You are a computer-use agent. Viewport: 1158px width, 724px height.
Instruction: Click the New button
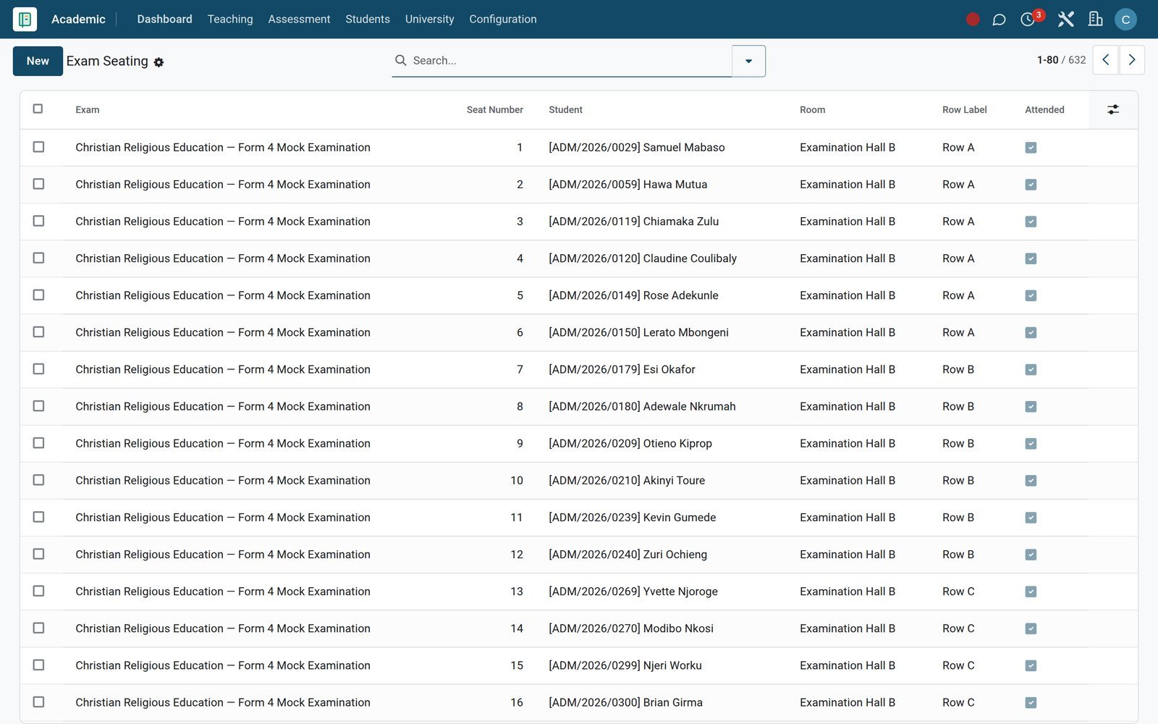click(x=38, y=61)
